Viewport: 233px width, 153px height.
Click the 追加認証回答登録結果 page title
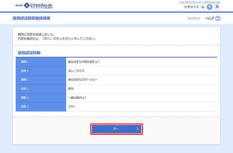[31, 18]
